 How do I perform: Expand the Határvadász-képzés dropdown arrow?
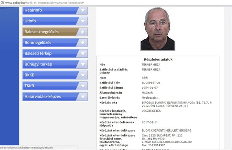83,97
